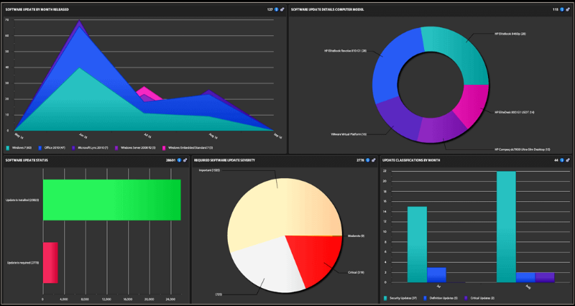
Task: Click the VMware Virtual Platform label
Action: (x=349, y=134)
